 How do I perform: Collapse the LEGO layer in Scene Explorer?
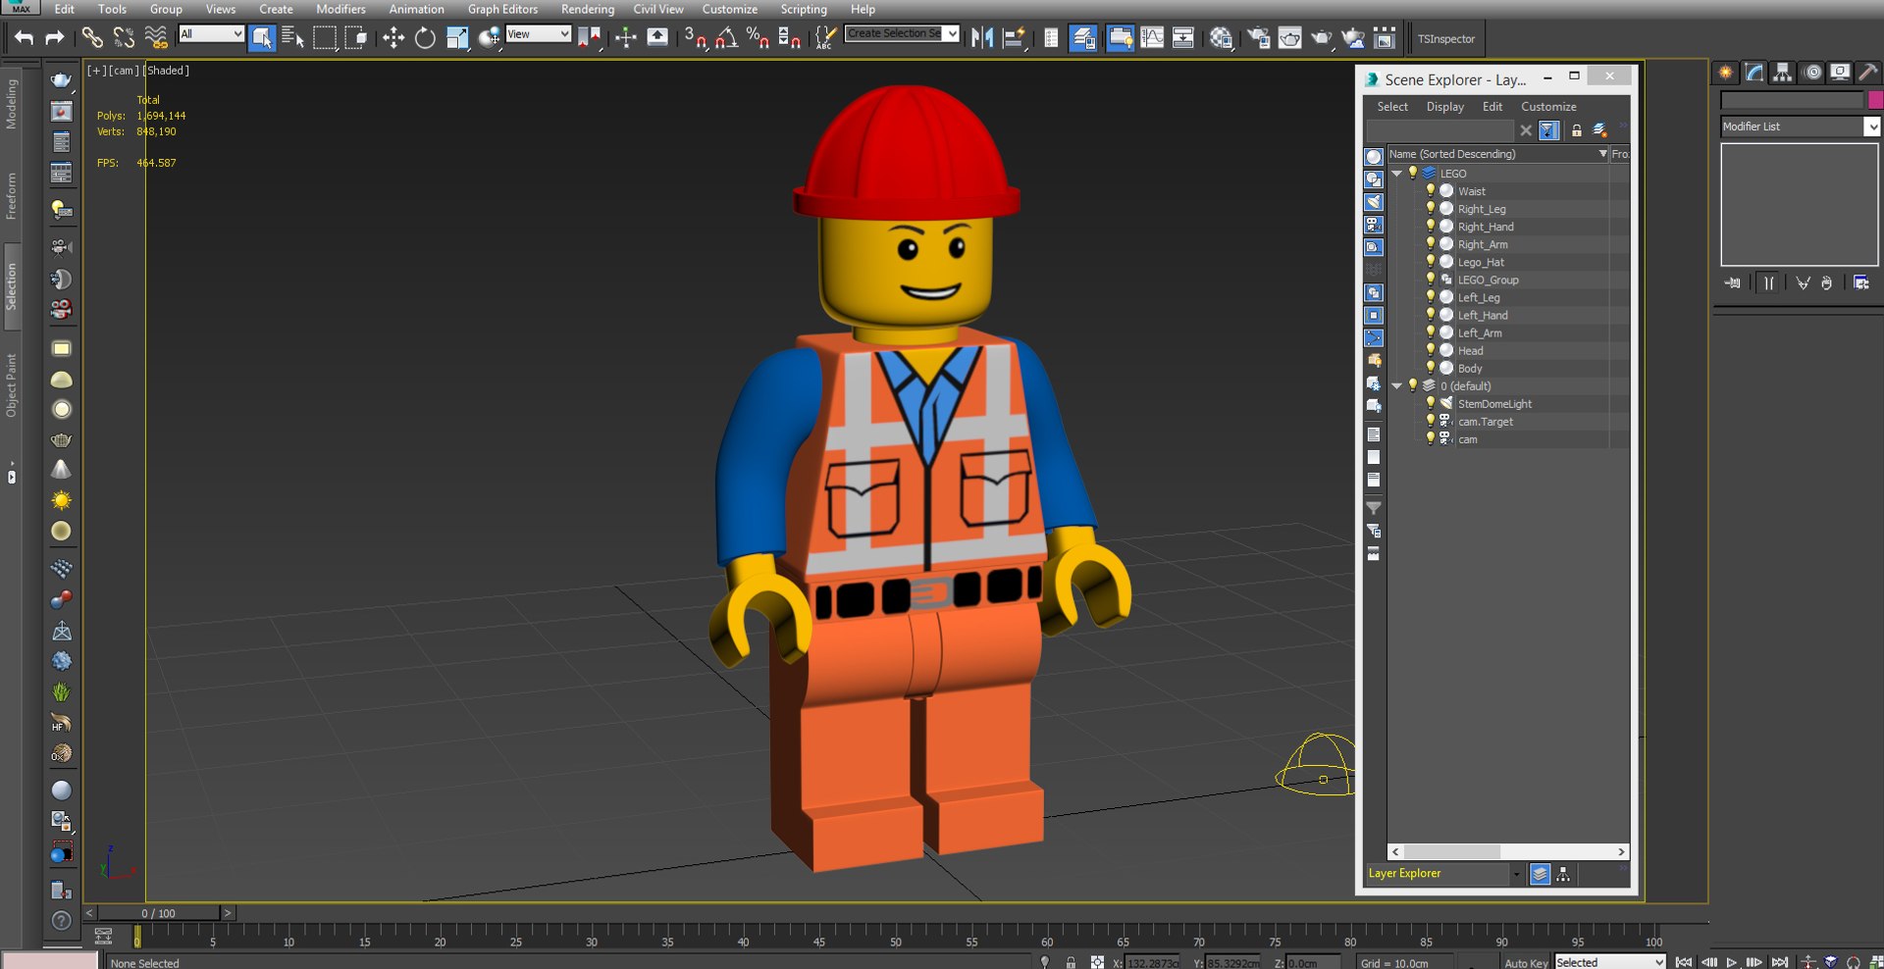pos(1397,173)
